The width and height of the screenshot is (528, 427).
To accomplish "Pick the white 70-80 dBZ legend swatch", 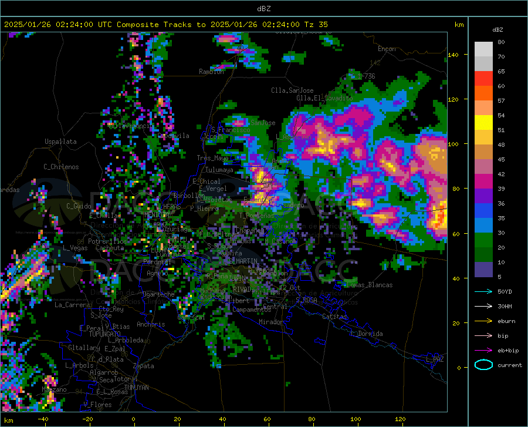I will pyautogui.click(x=483, y=49).
